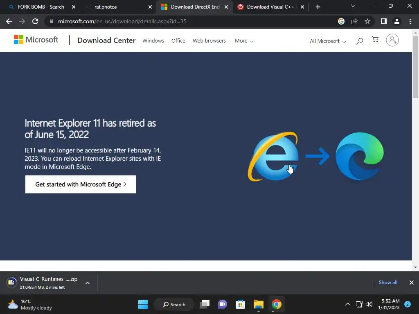The image size is (419, 314).
Task: Show all downloads
Action: pyautogui.click(x=388, y=283)
